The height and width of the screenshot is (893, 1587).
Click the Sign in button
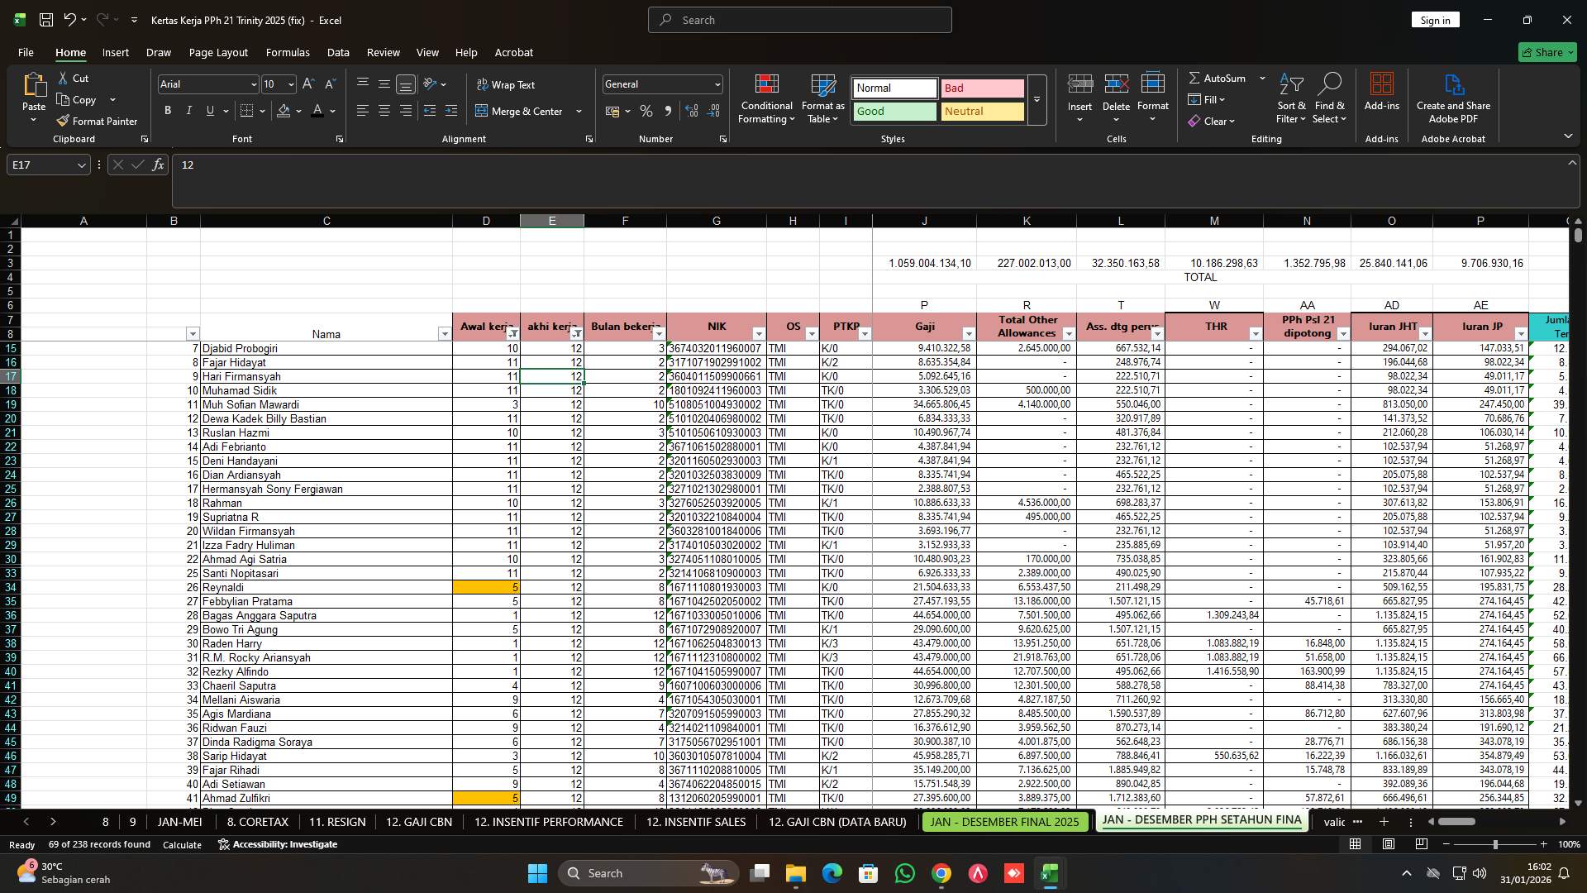pos(1436,20)
